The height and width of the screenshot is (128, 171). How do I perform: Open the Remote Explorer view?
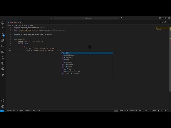click(x=3, y=46)
